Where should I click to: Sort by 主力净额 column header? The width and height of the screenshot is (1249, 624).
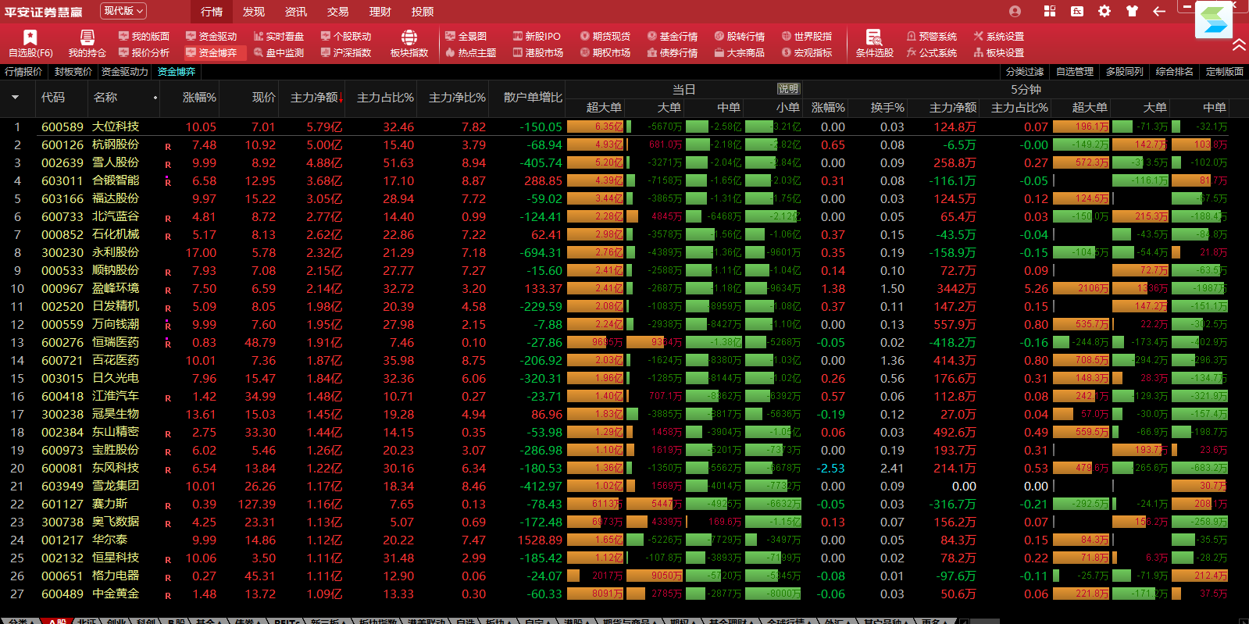click(x=316, y=98)
